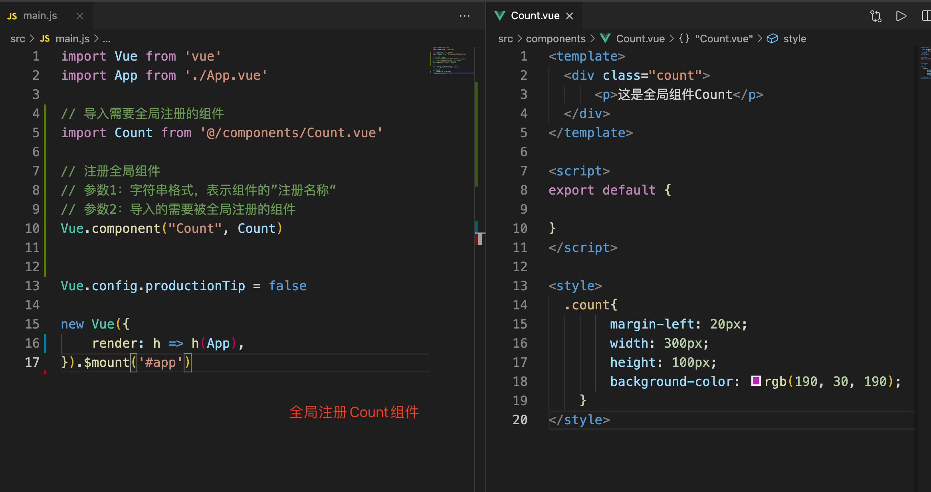931x492 pixels.
Task: Open the more actions ellipsis menu
Action: tap(465, 16)
